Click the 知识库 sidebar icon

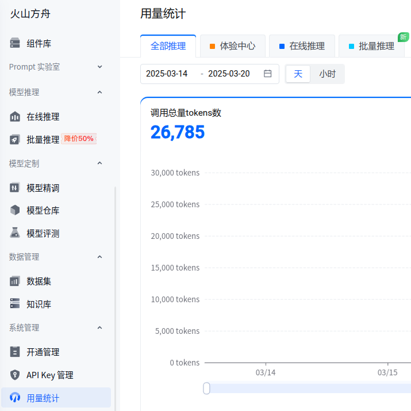tap(15, 304)
